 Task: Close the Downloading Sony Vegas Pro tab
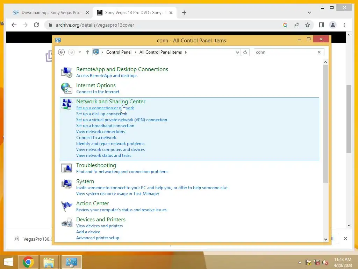(x=87, y=13)
